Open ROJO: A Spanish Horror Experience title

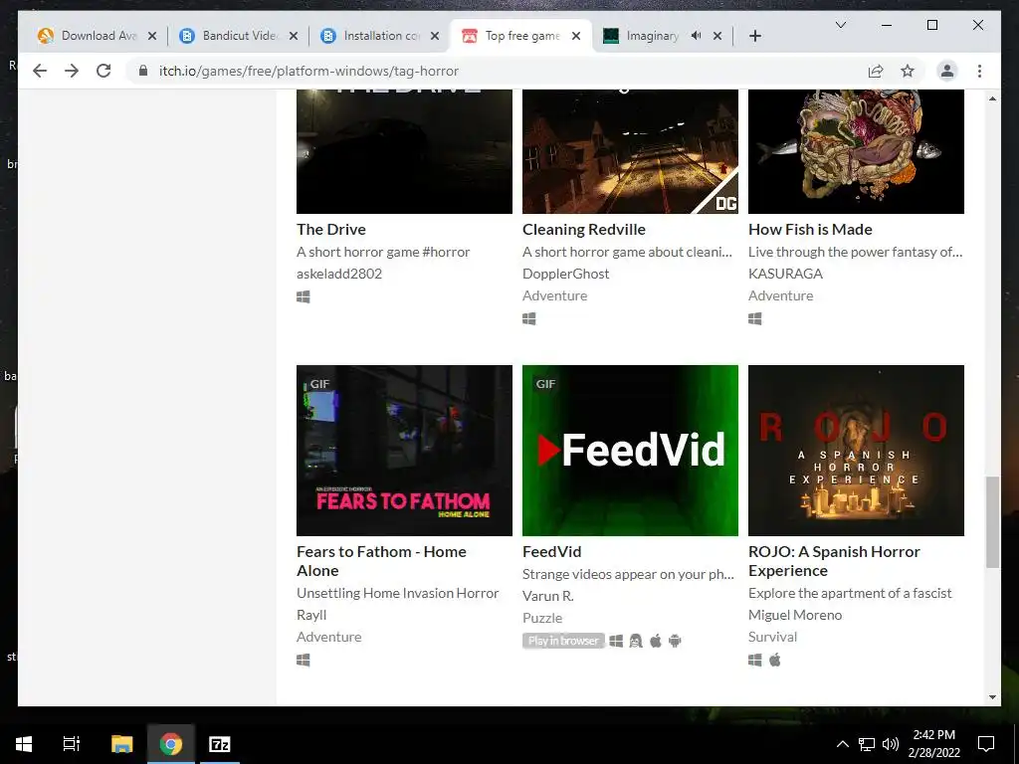pos(834,561)
